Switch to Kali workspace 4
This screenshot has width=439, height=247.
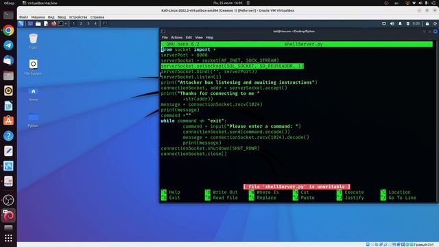coord(95,24)
